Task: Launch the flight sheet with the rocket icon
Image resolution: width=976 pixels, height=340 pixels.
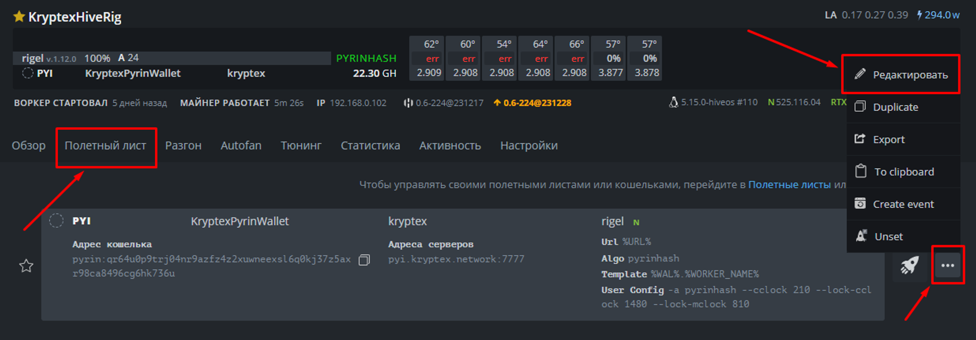Action: tap(910, 265)
